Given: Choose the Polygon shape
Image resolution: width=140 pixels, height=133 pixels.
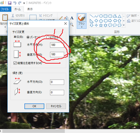Looking at the screenshot, I should 115,16.
